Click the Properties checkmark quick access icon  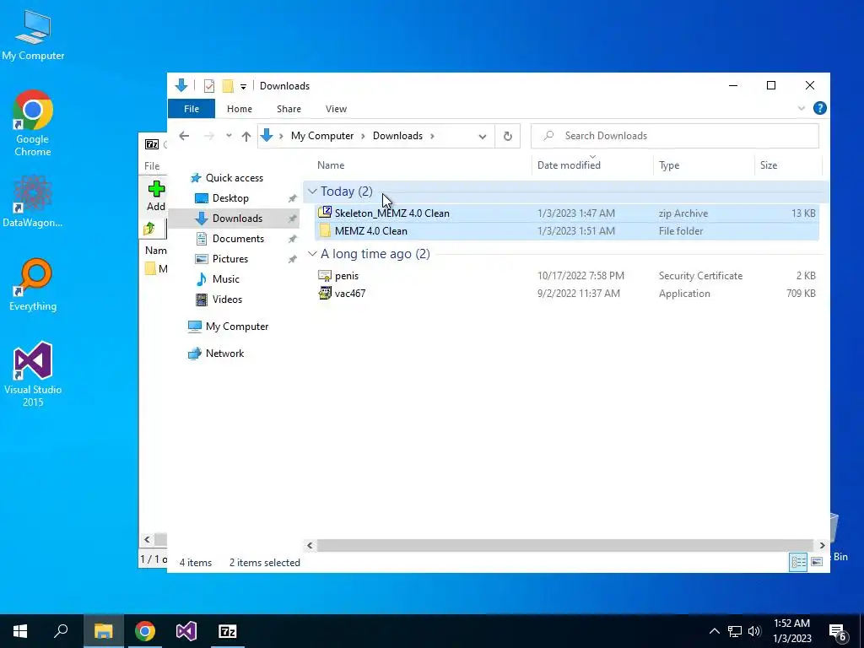click(209, 86)
